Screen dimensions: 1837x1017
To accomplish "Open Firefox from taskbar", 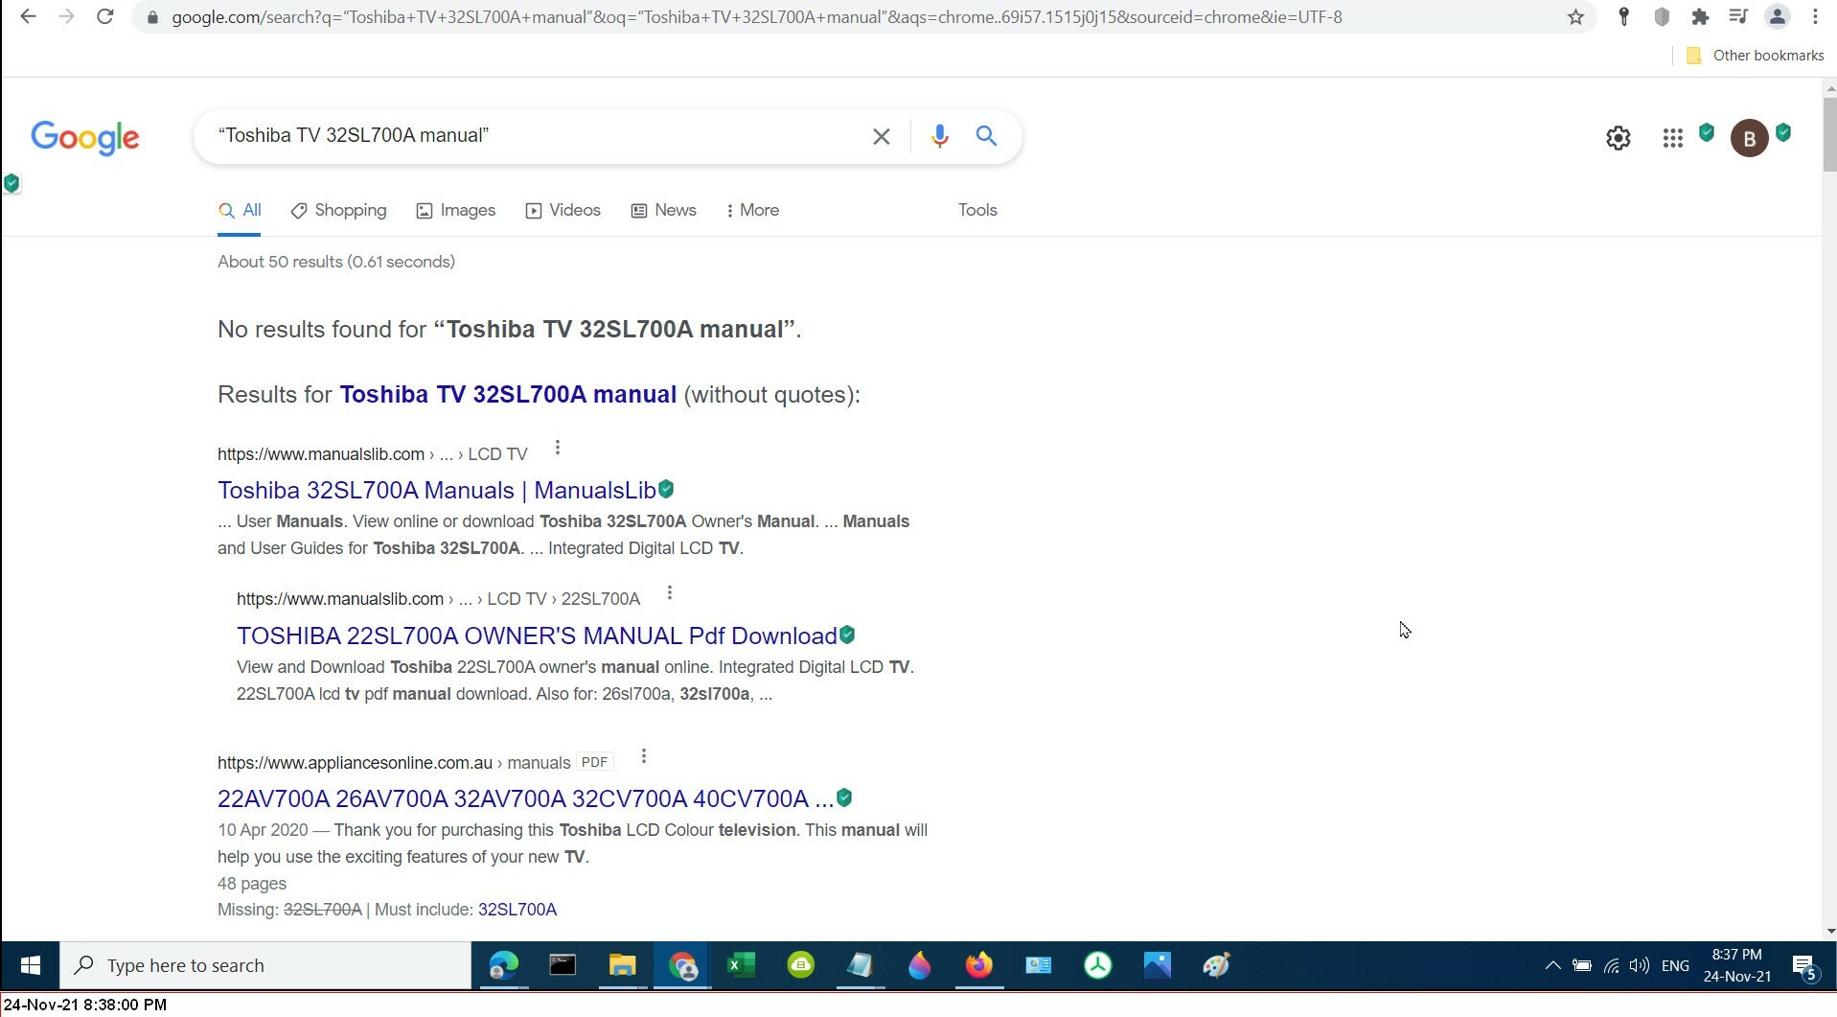I will tap(978, 965).
